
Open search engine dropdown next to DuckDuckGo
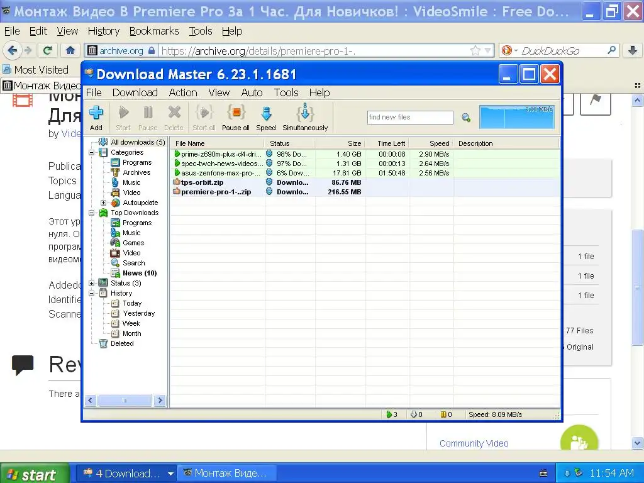point(516,50)
